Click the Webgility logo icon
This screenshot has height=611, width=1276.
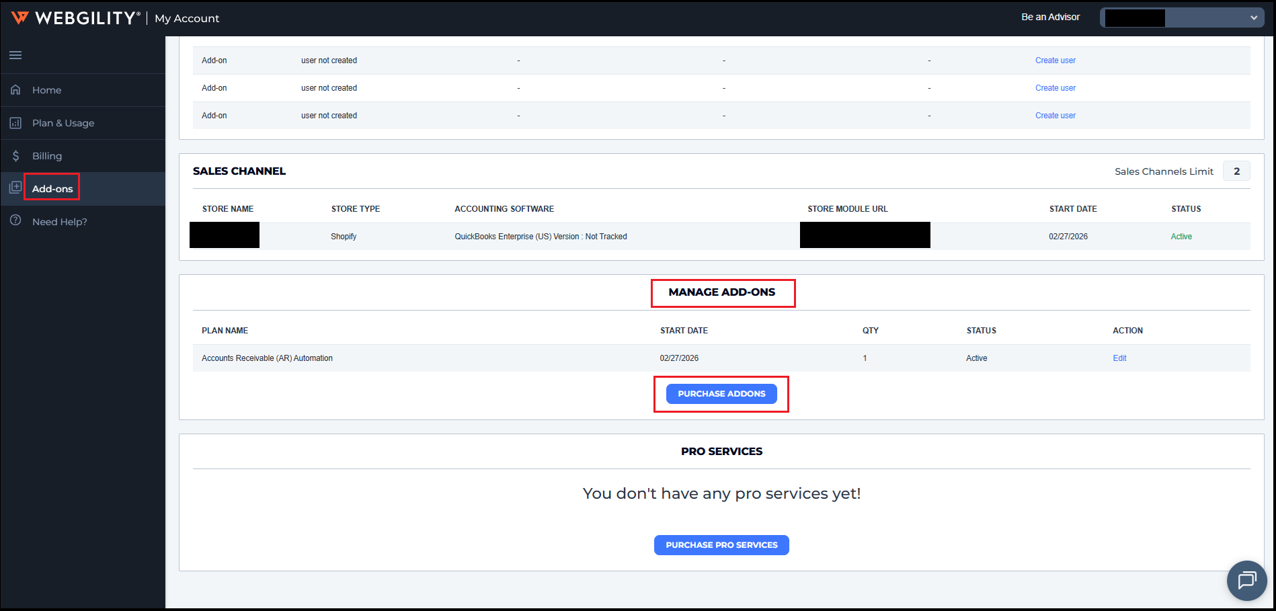(x=20, y=18)
